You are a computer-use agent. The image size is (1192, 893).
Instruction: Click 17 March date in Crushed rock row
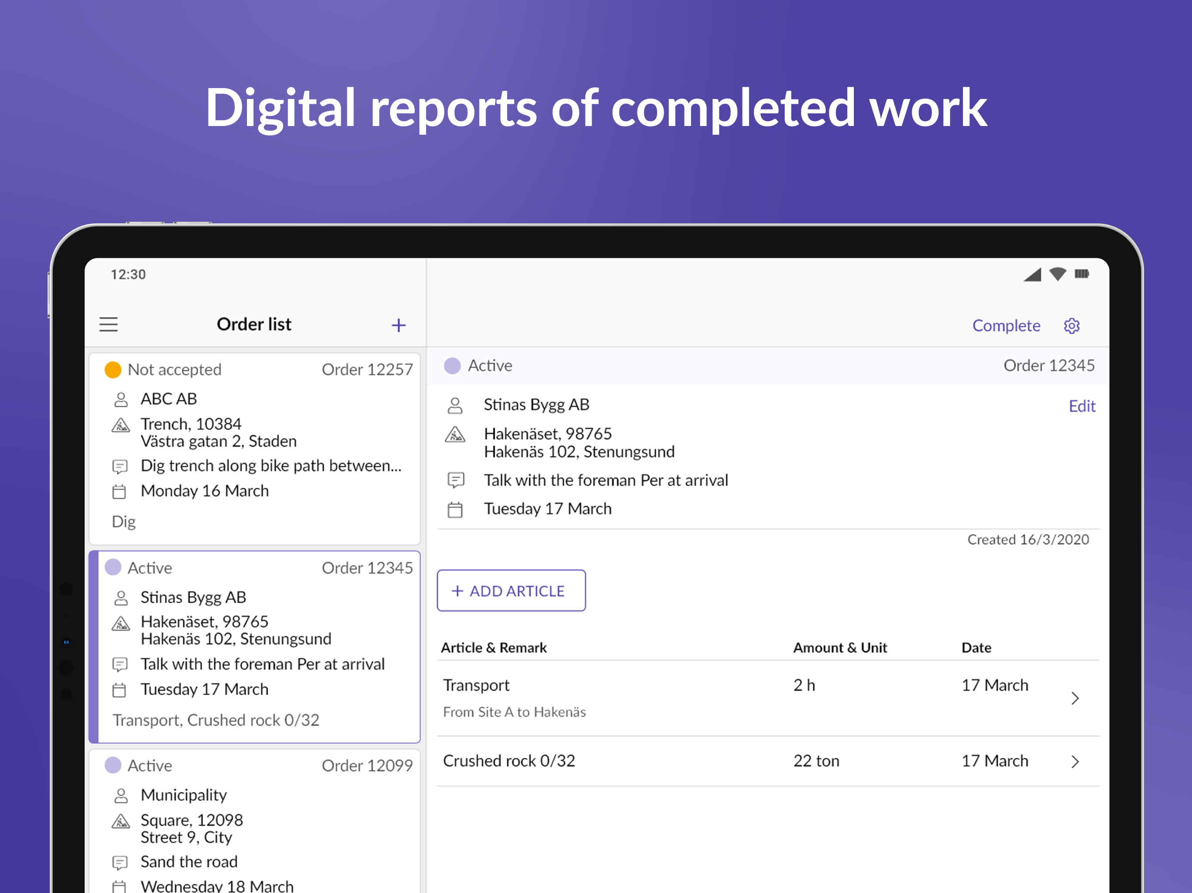(995, 760)
